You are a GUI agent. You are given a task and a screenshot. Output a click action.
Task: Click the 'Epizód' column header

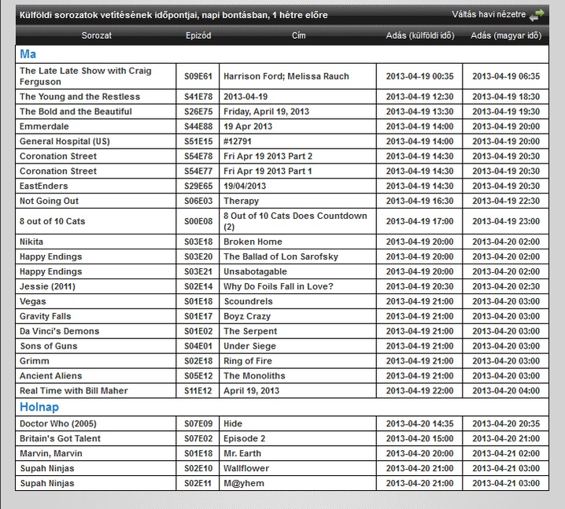tap(198, 35)
